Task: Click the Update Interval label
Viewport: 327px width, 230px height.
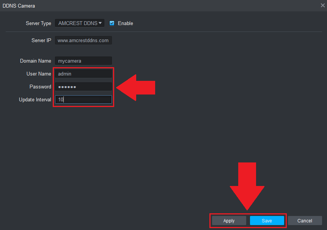Action: pyautogui.click(x=35, y=99)
